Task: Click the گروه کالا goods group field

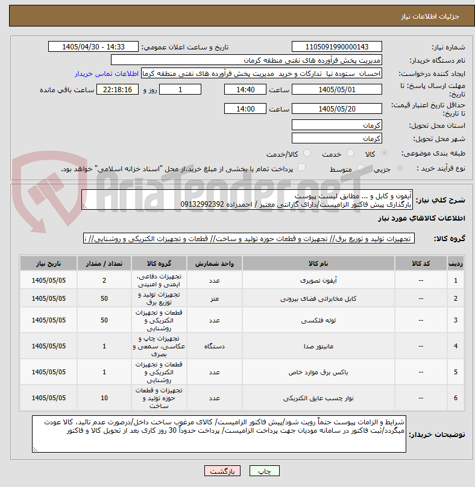Action: [x=249, y=239]
